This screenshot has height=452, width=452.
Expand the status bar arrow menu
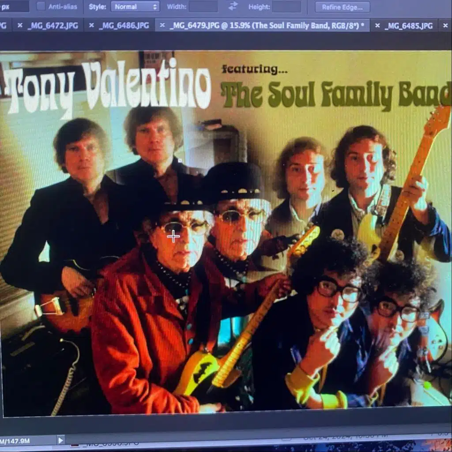[x=60, y=440]
